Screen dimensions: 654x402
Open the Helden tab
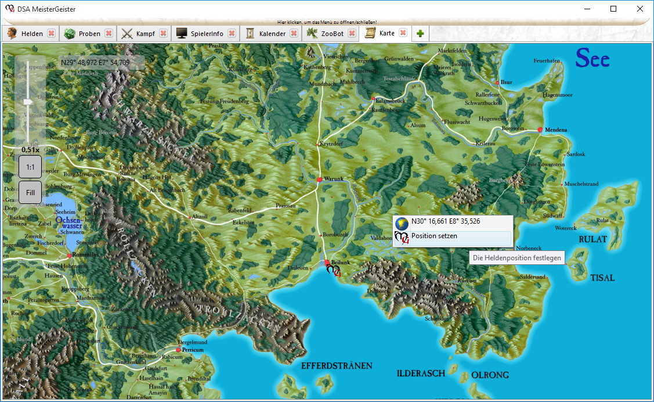pyautogui.click(x=30, y=34)
